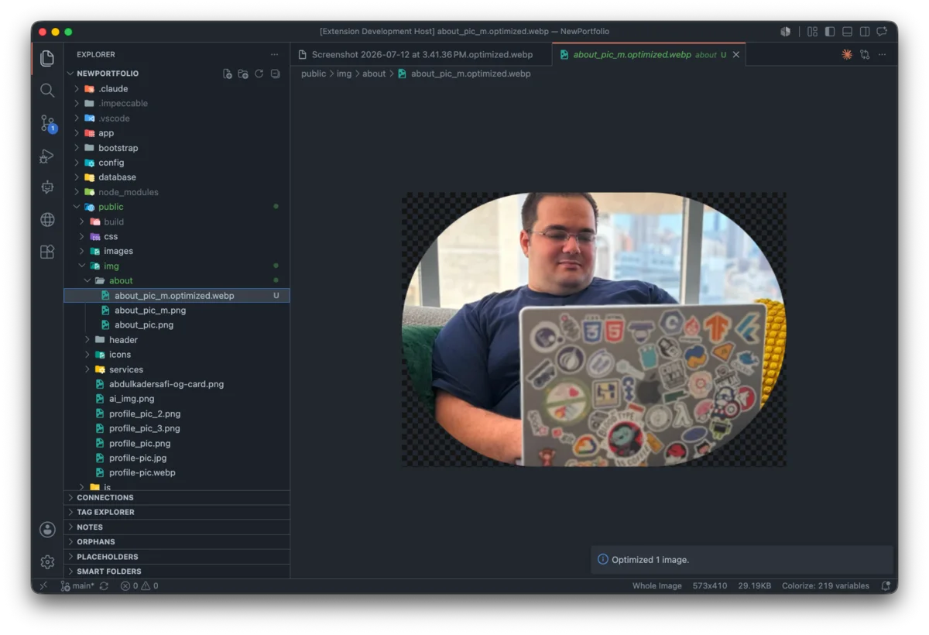Click the orange Claude starburst icon
The width and height of the screenshot is (929, 635).
tap(846, 54)
